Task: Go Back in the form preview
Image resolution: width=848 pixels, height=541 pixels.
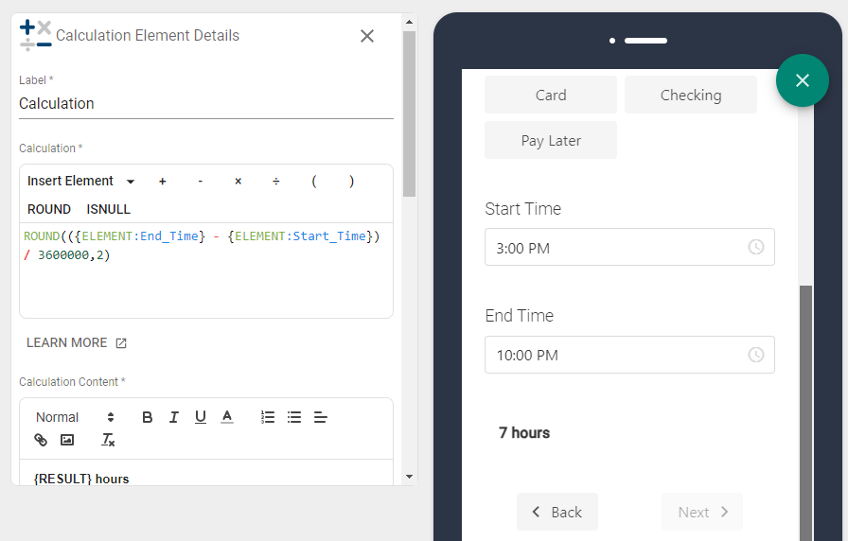Action: click(557, 512)
